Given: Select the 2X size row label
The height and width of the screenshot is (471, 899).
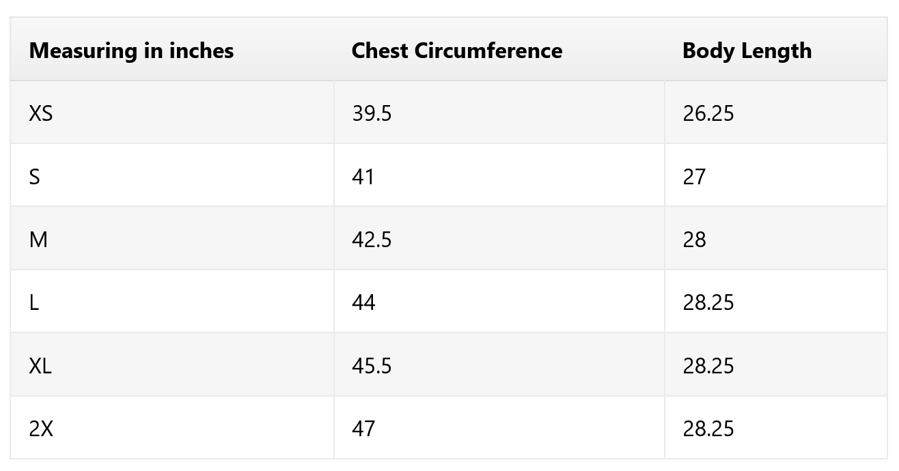Looking at the screenshot, I should (41, 429).
